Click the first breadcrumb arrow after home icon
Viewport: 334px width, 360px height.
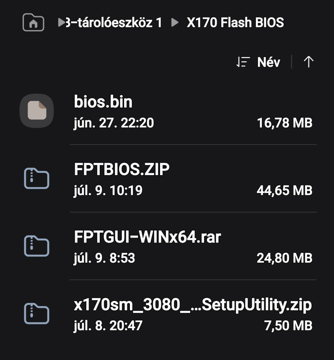62,22
